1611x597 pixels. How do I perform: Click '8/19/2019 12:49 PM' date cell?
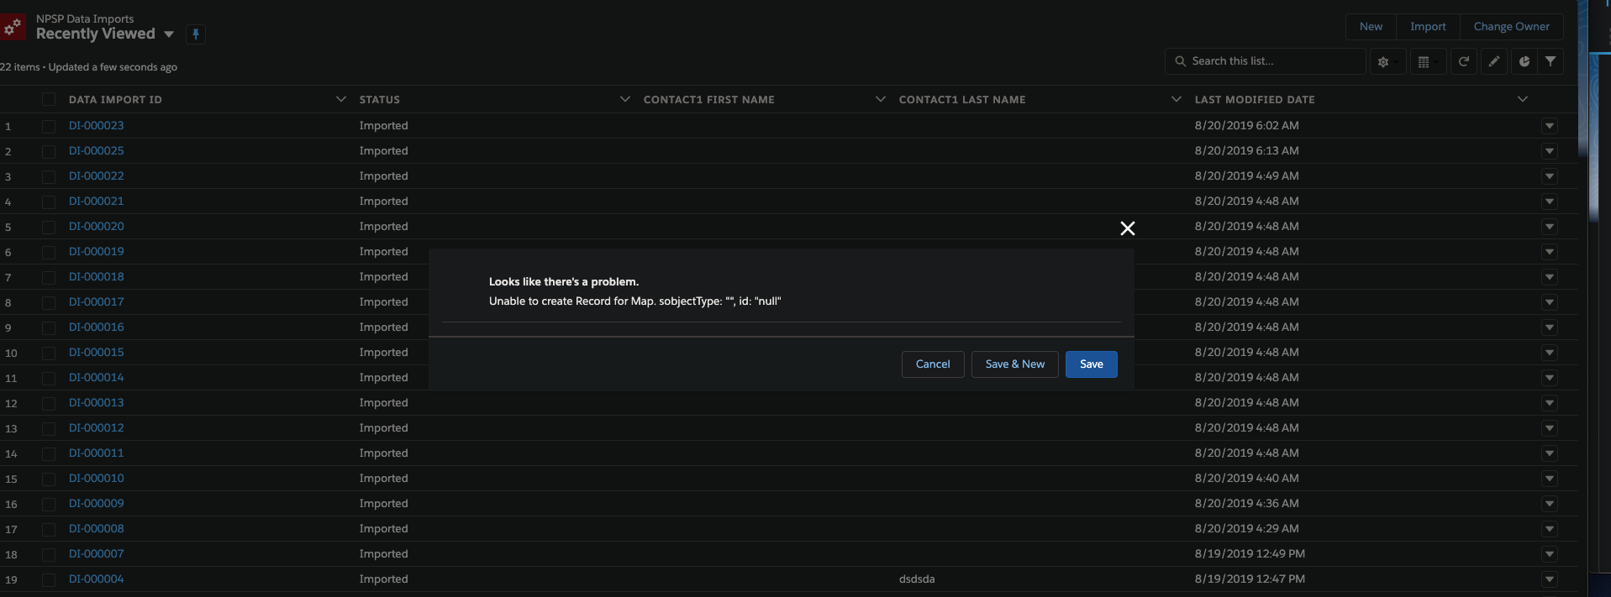[x=1250, y=553]
